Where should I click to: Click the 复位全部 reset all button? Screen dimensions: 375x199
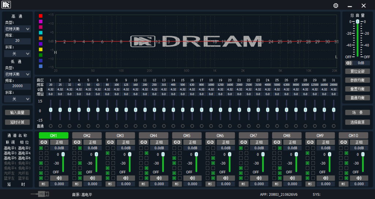click(357, 71)
